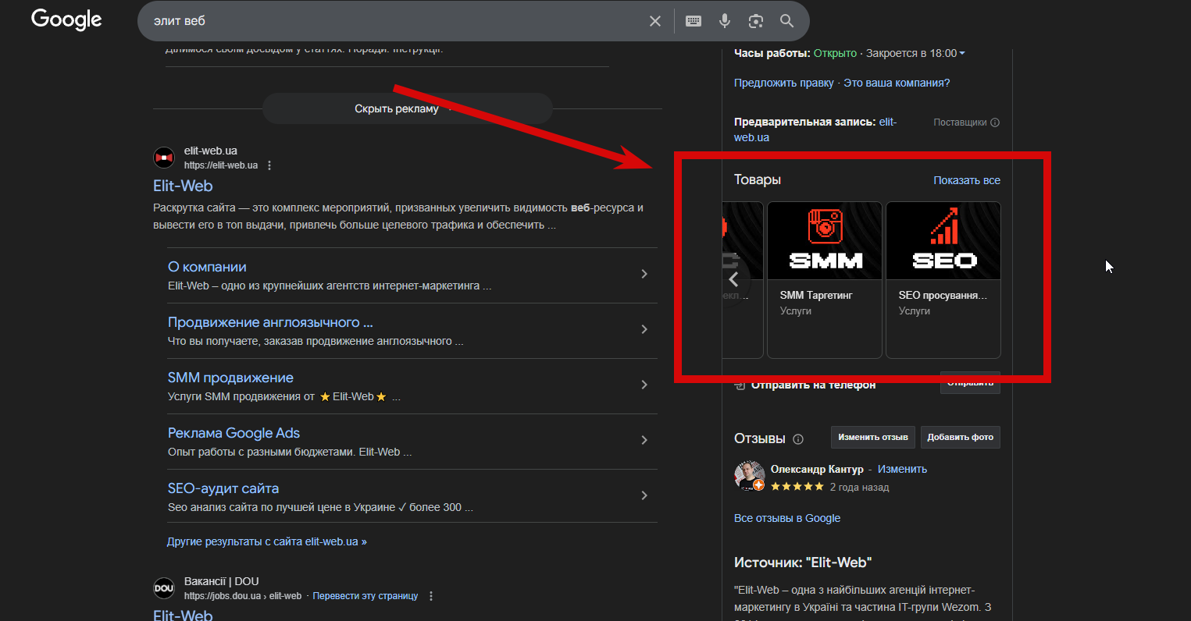Open the SMM продвижение sitelink

point(230,378)
